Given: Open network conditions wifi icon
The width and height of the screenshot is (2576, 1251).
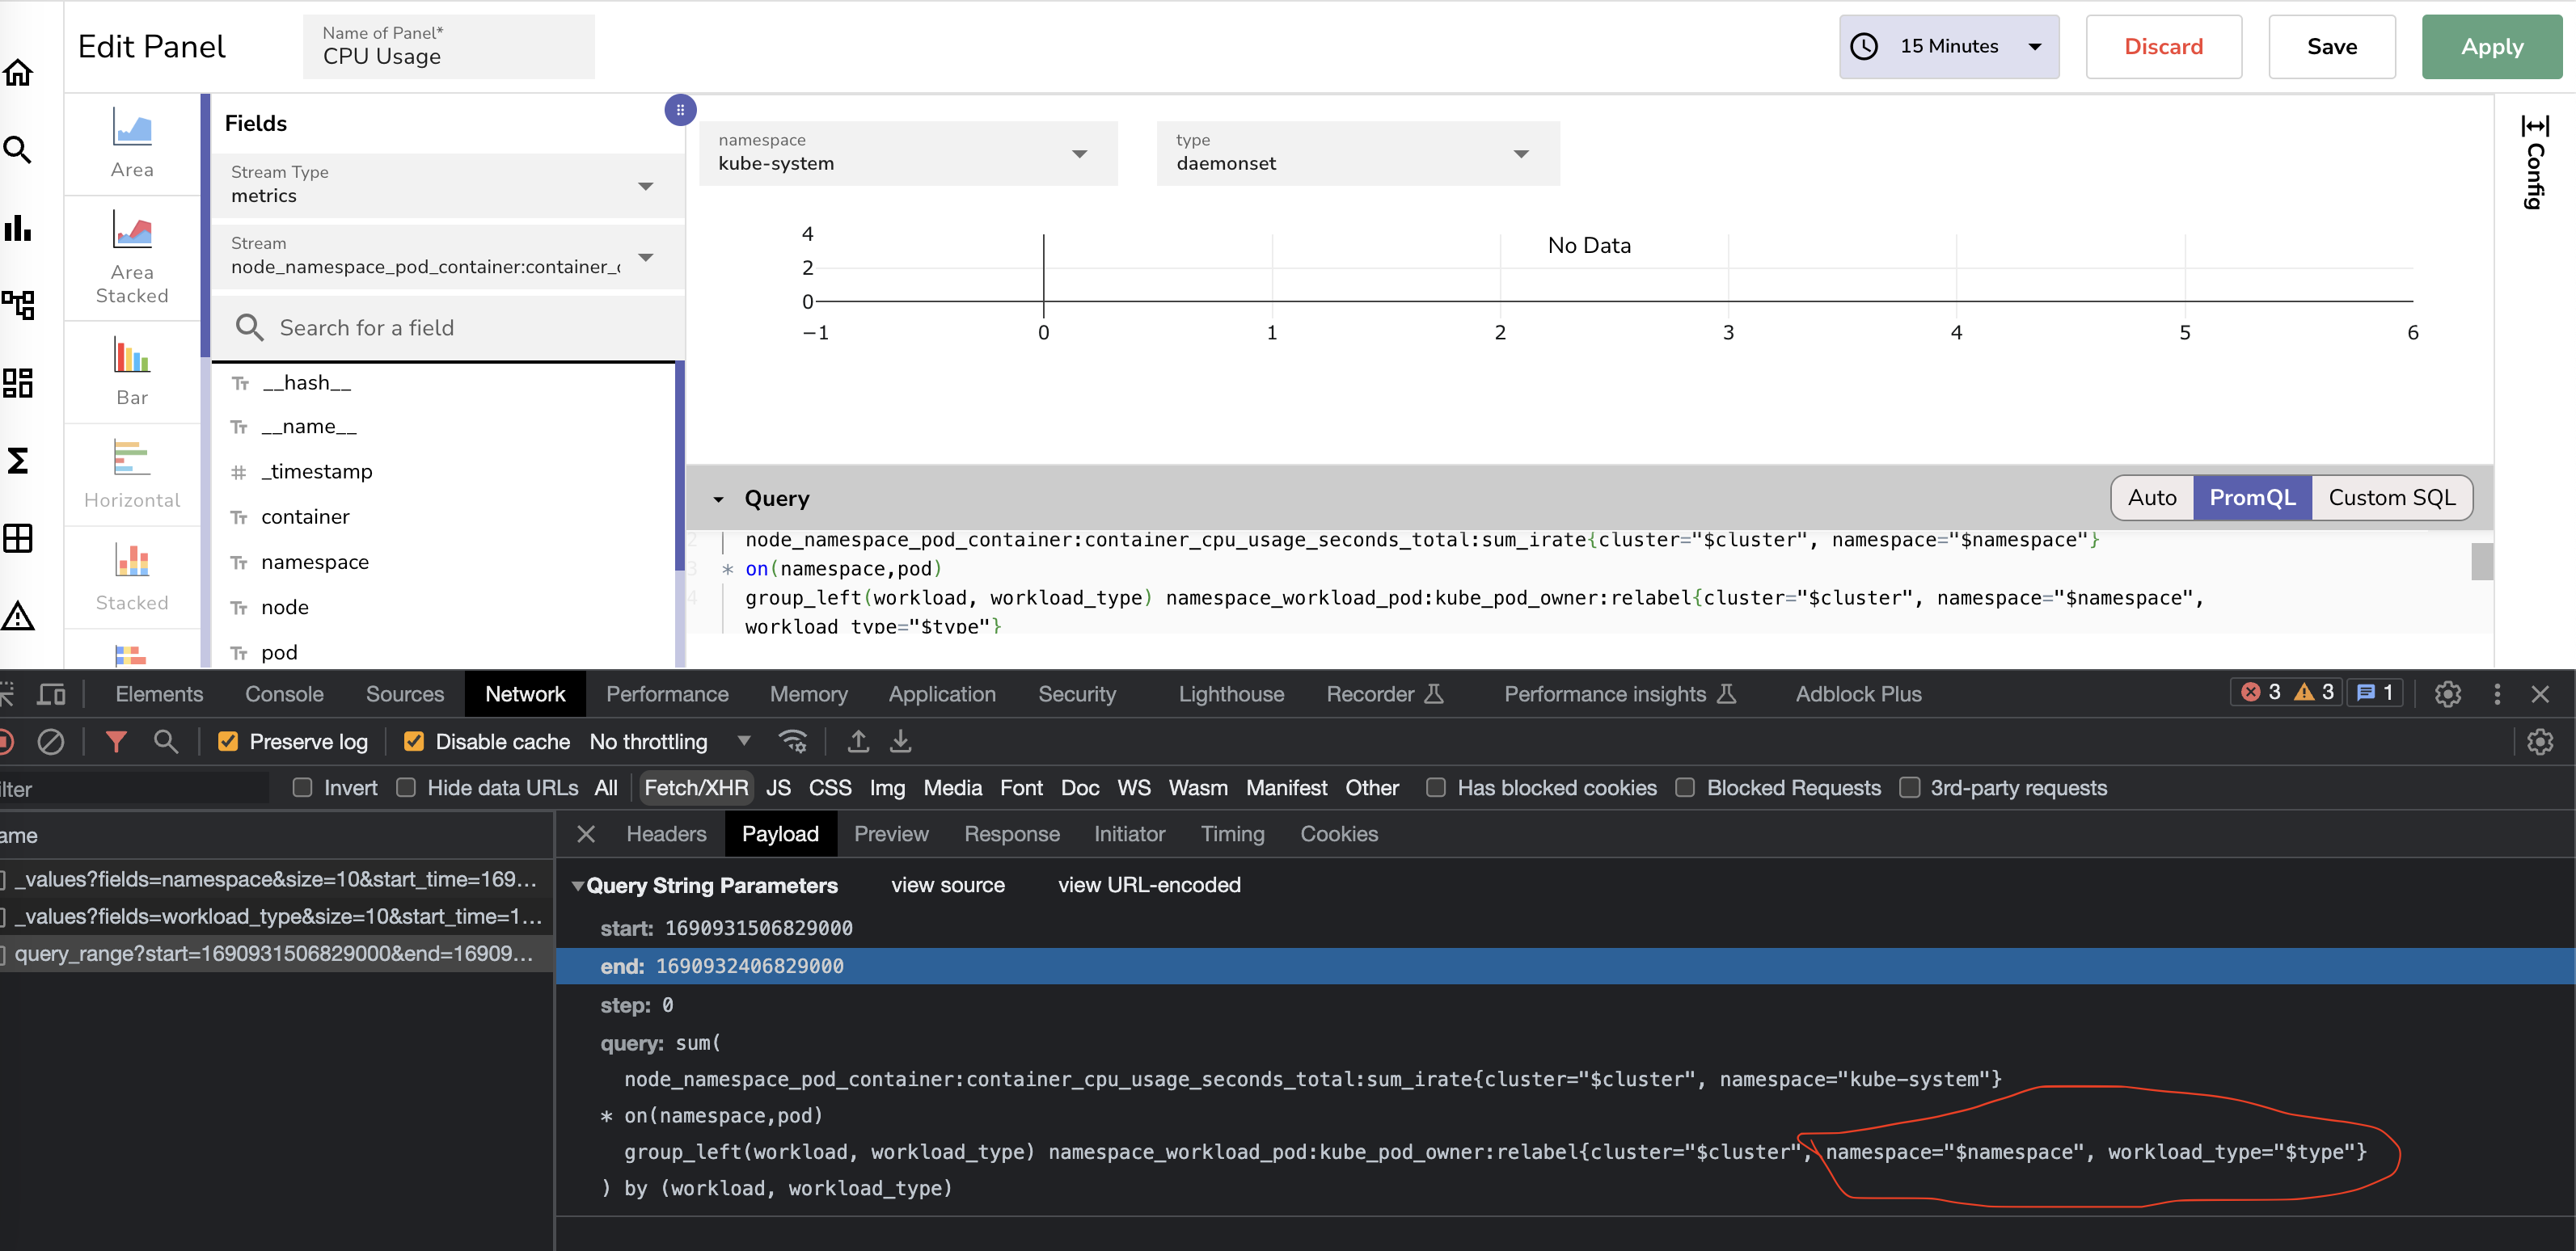Looking at the screenshot, I should (793, 741).
